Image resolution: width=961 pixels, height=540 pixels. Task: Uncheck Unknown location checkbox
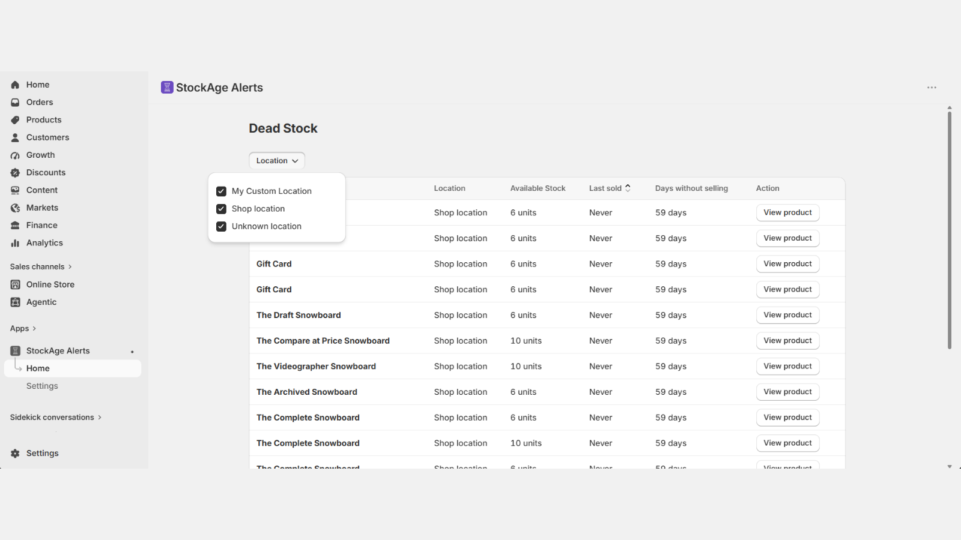221,226
